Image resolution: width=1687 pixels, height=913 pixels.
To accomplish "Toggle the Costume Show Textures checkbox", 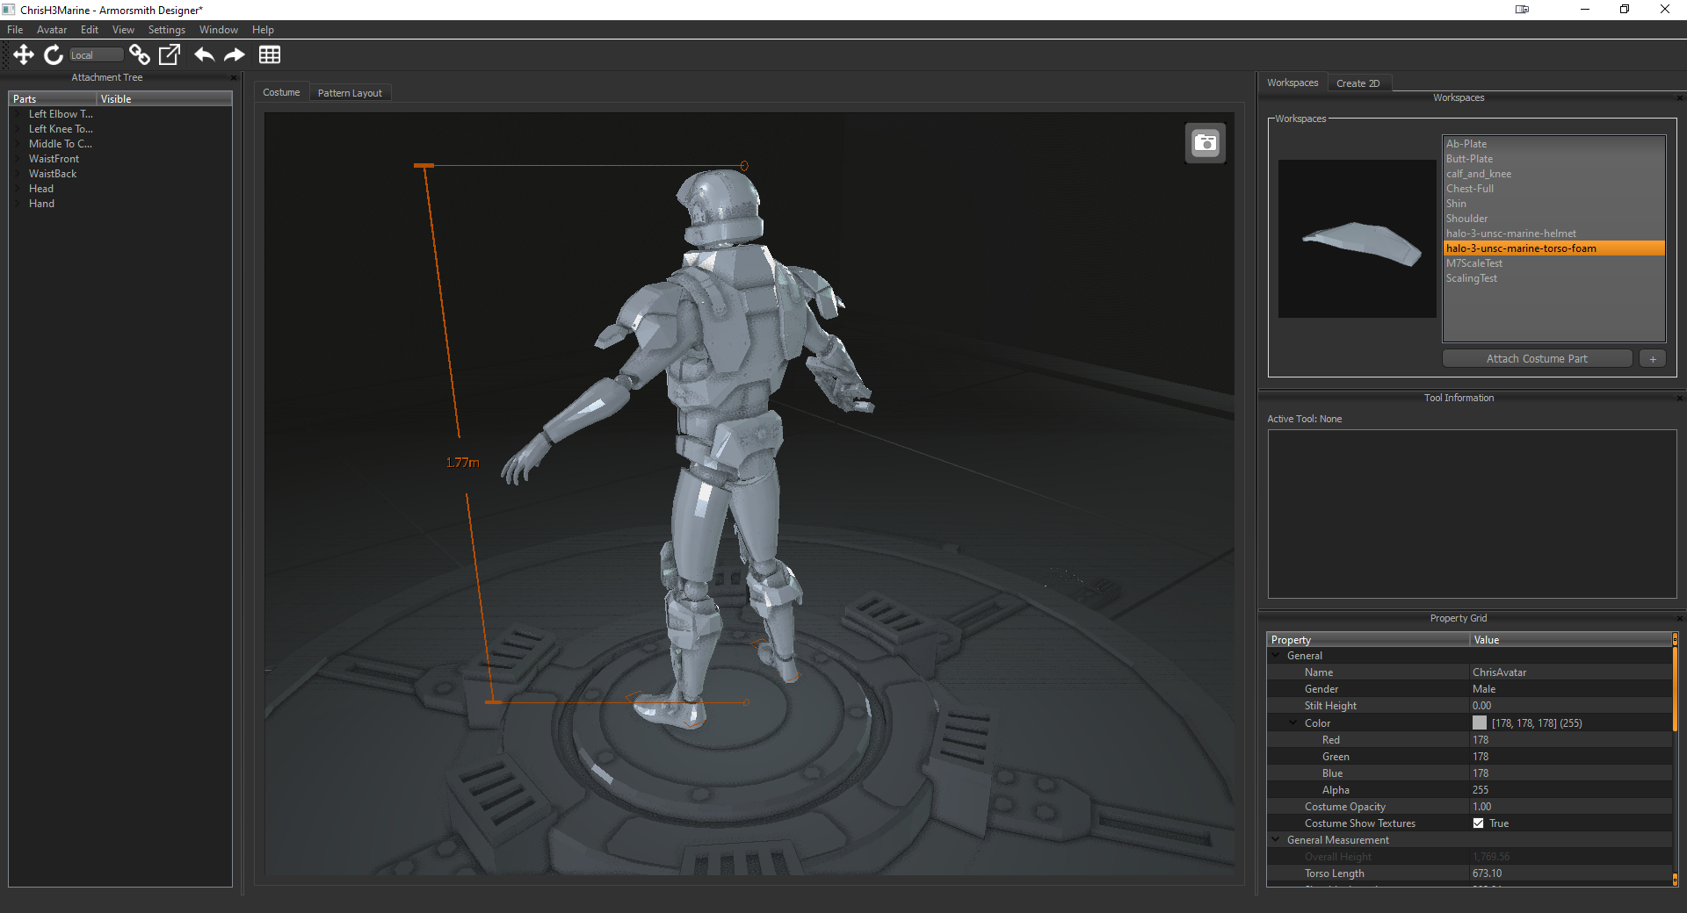I will click(x=1479, y=823).
